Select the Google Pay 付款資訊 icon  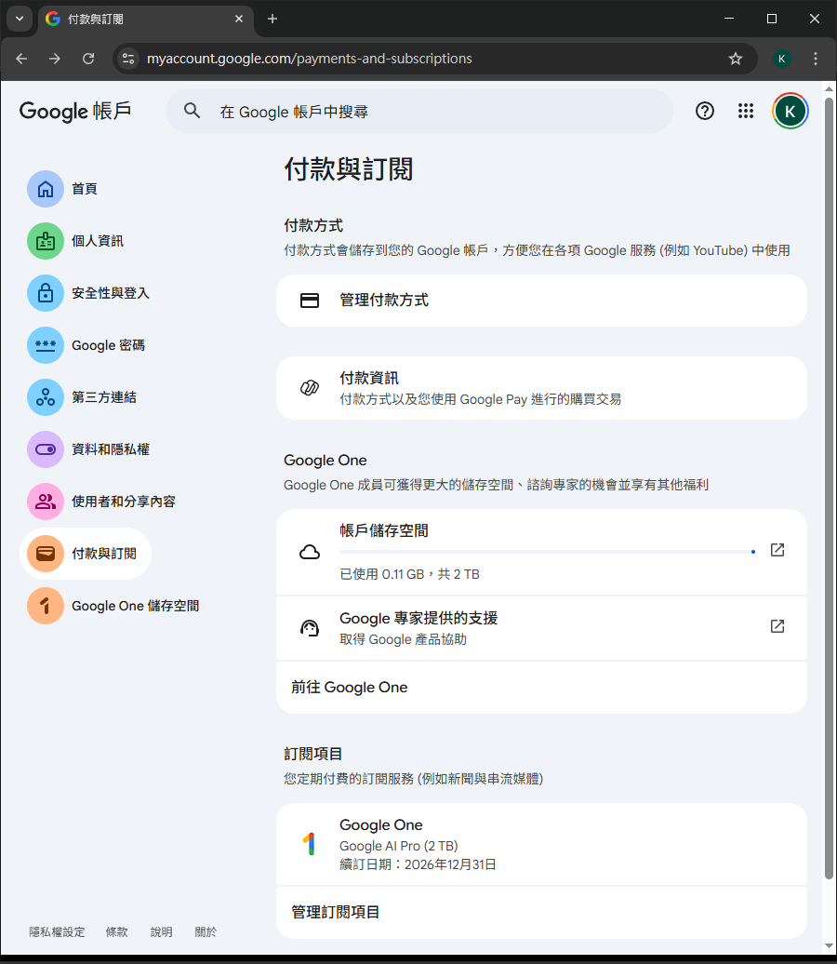(x=310, y=388)
